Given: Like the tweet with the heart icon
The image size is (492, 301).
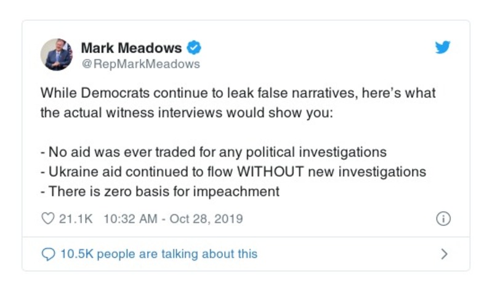Looking at the screenshot, I should click(48, 219).
